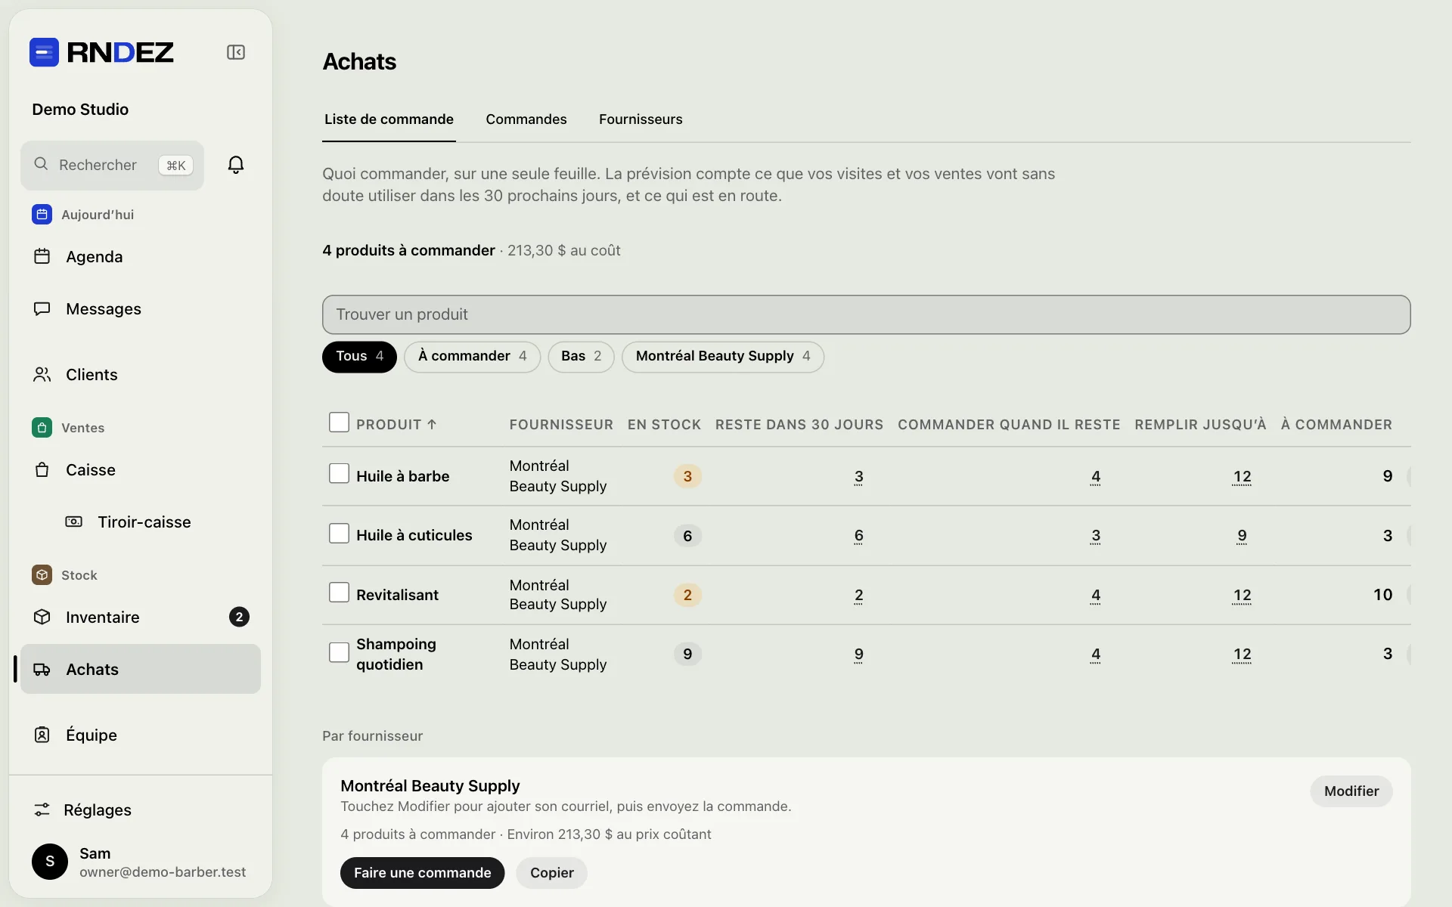Click Revitalisant stock badge 2
1452x907 pixels.
(x=687, y=595)
